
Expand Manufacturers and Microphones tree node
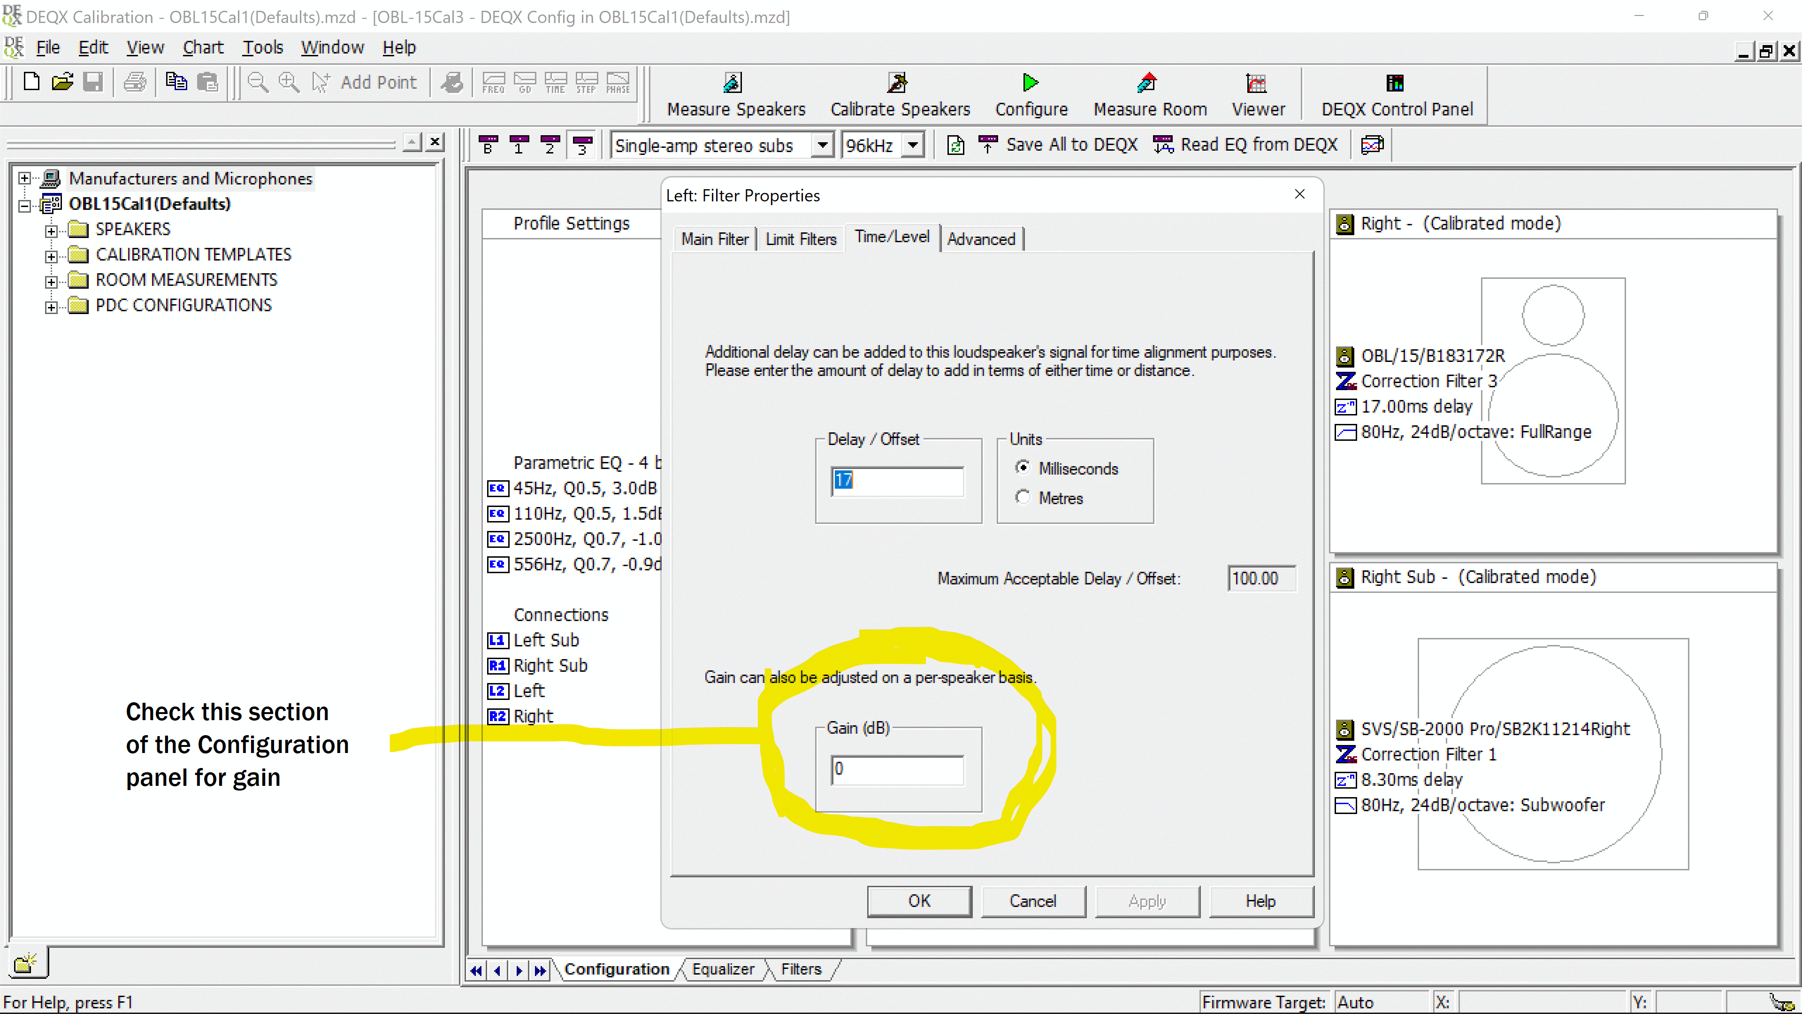[x=24, y=178]
